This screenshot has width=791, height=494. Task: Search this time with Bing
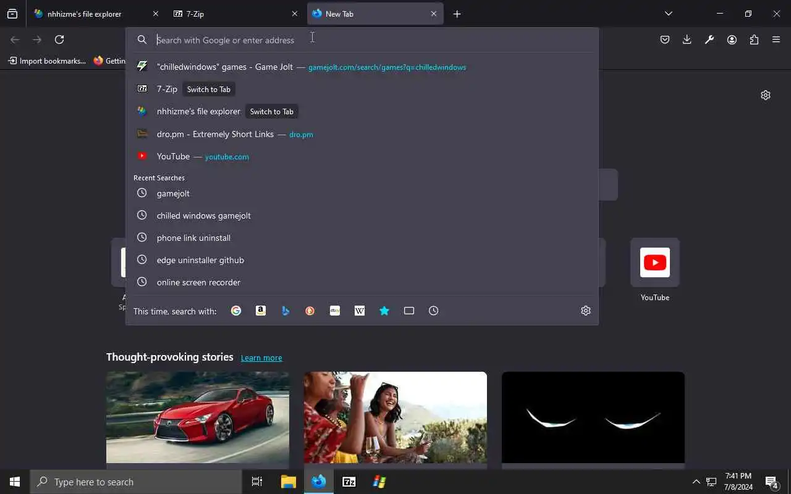pyautogui.click(x=286, y=311)
